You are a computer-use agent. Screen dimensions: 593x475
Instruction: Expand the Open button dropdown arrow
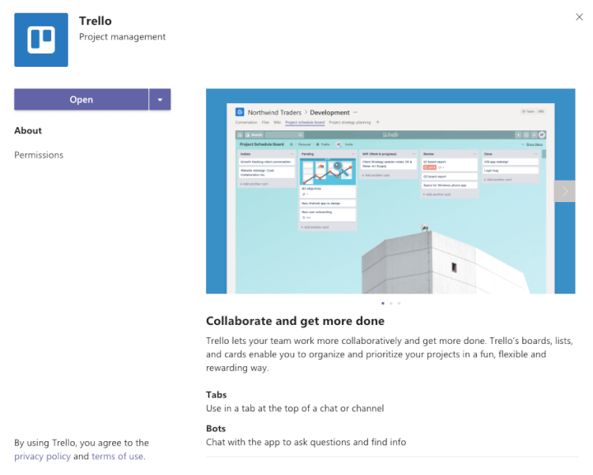tap(160, 99)
